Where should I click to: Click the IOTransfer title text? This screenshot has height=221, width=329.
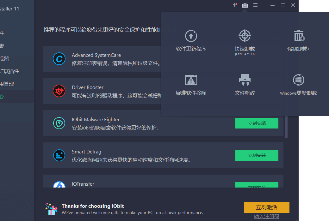pos(83,184)
